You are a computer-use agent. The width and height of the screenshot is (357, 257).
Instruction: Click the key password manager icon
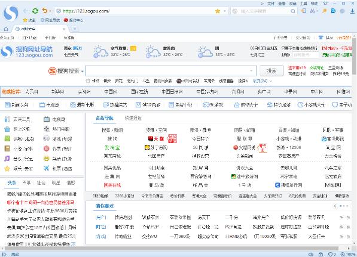coord(325,11)
